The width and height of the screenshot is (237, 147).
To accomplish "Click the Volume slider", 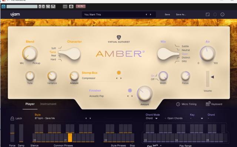I will [x=208, y=79].
